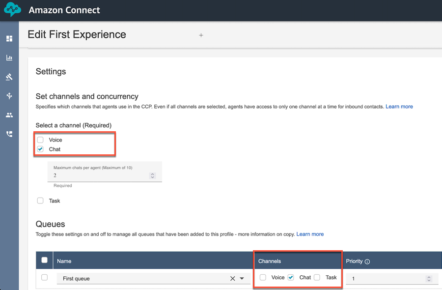The image size is (442, 290).
Task: Expand the First queue dropdown arrow
Action: pyautogui.click(x=242, y=278)
